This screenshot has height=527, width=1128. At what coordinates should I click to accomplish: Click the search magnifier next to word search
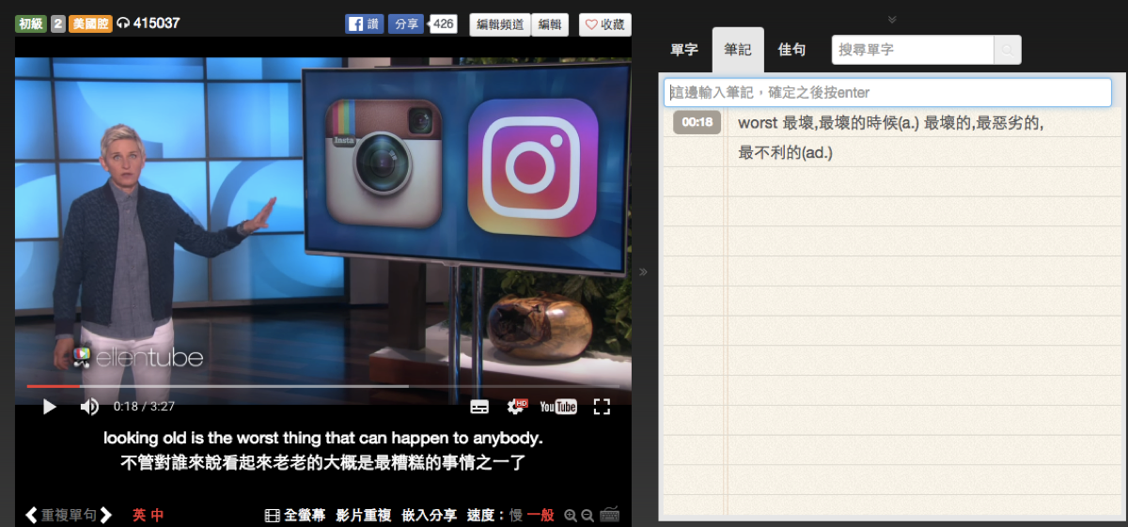pyautogui.click(x=1008, y=50)
